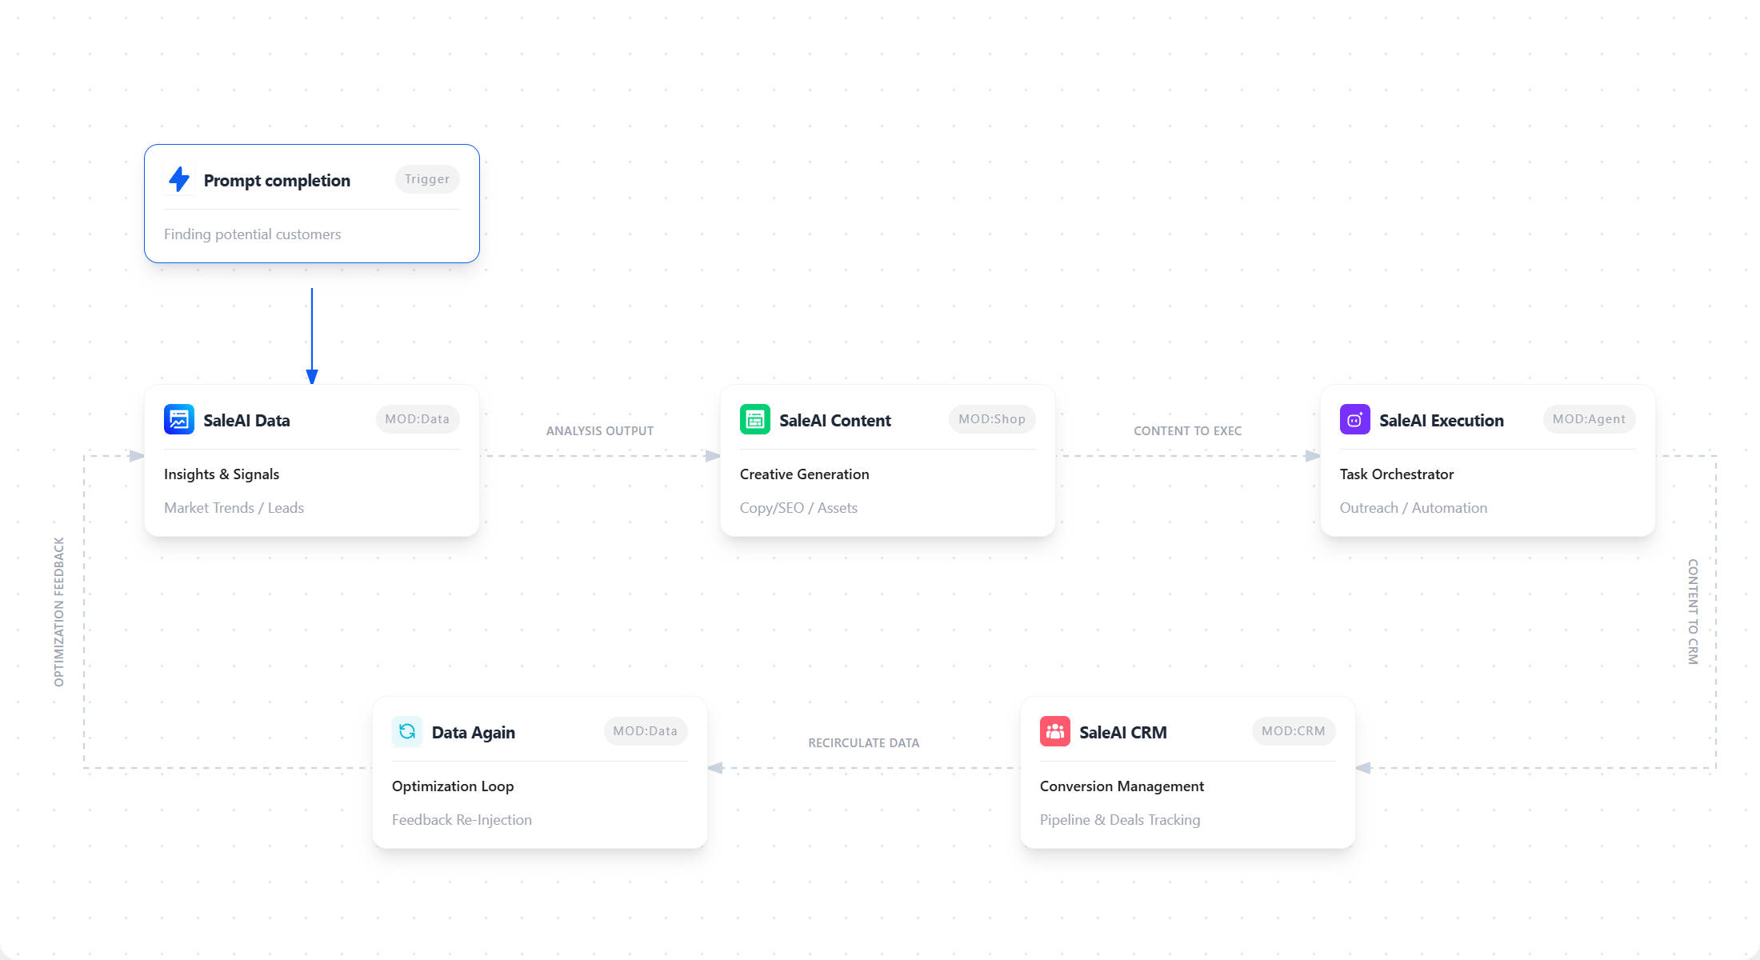This screenshot has width=1760, height=960.
Task: Select the ANALYSIS OUTPUT connector label
Action: 599,431
